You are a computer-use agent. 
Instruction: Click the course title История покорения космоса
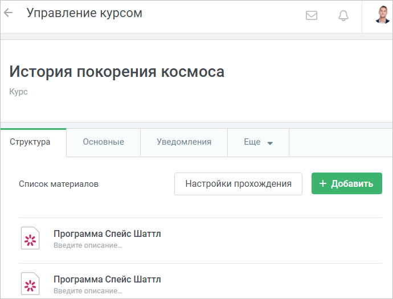[x=117, y=72]
